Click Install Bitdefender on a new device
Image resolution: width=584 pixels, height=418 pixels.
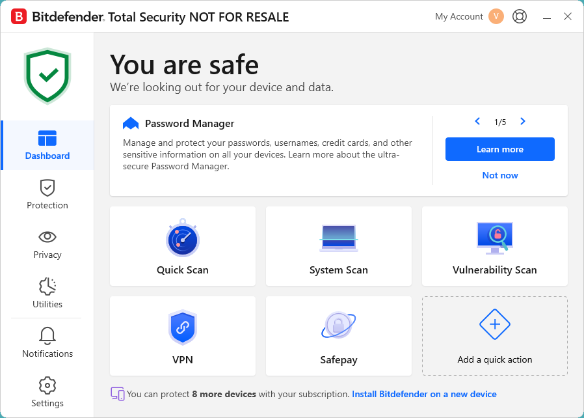click(424, 394)
